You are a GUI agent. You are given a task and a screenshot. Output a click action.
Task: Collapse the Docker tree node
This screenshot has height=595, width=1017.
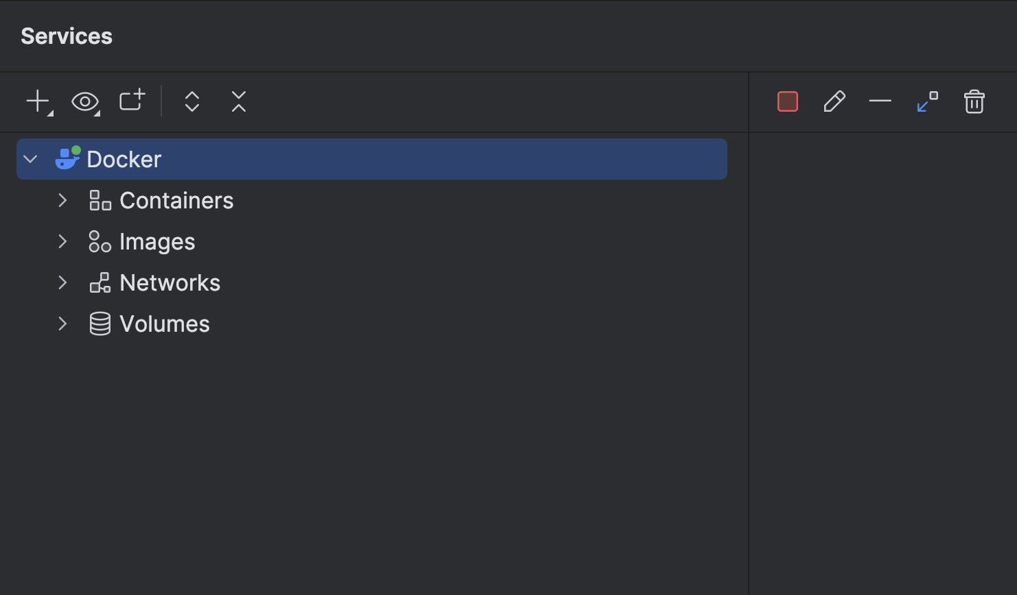click(x=30, y=159)
